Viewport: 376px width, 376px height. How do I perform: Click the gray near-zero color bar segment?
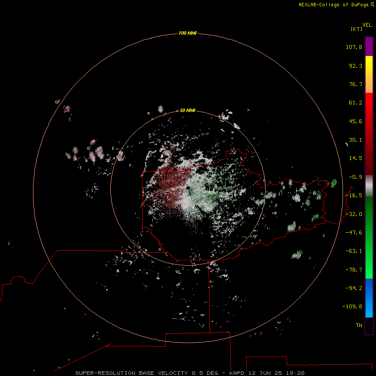tap(369, 186)
